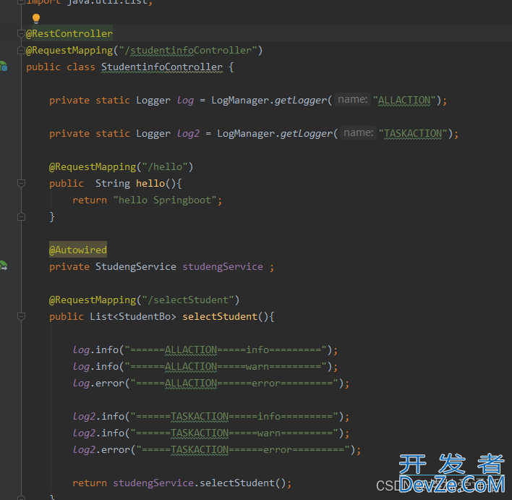Click the List<StudentBo> return type
The height and width of the screenshot is (500, 512).
[x=133, y=316]
